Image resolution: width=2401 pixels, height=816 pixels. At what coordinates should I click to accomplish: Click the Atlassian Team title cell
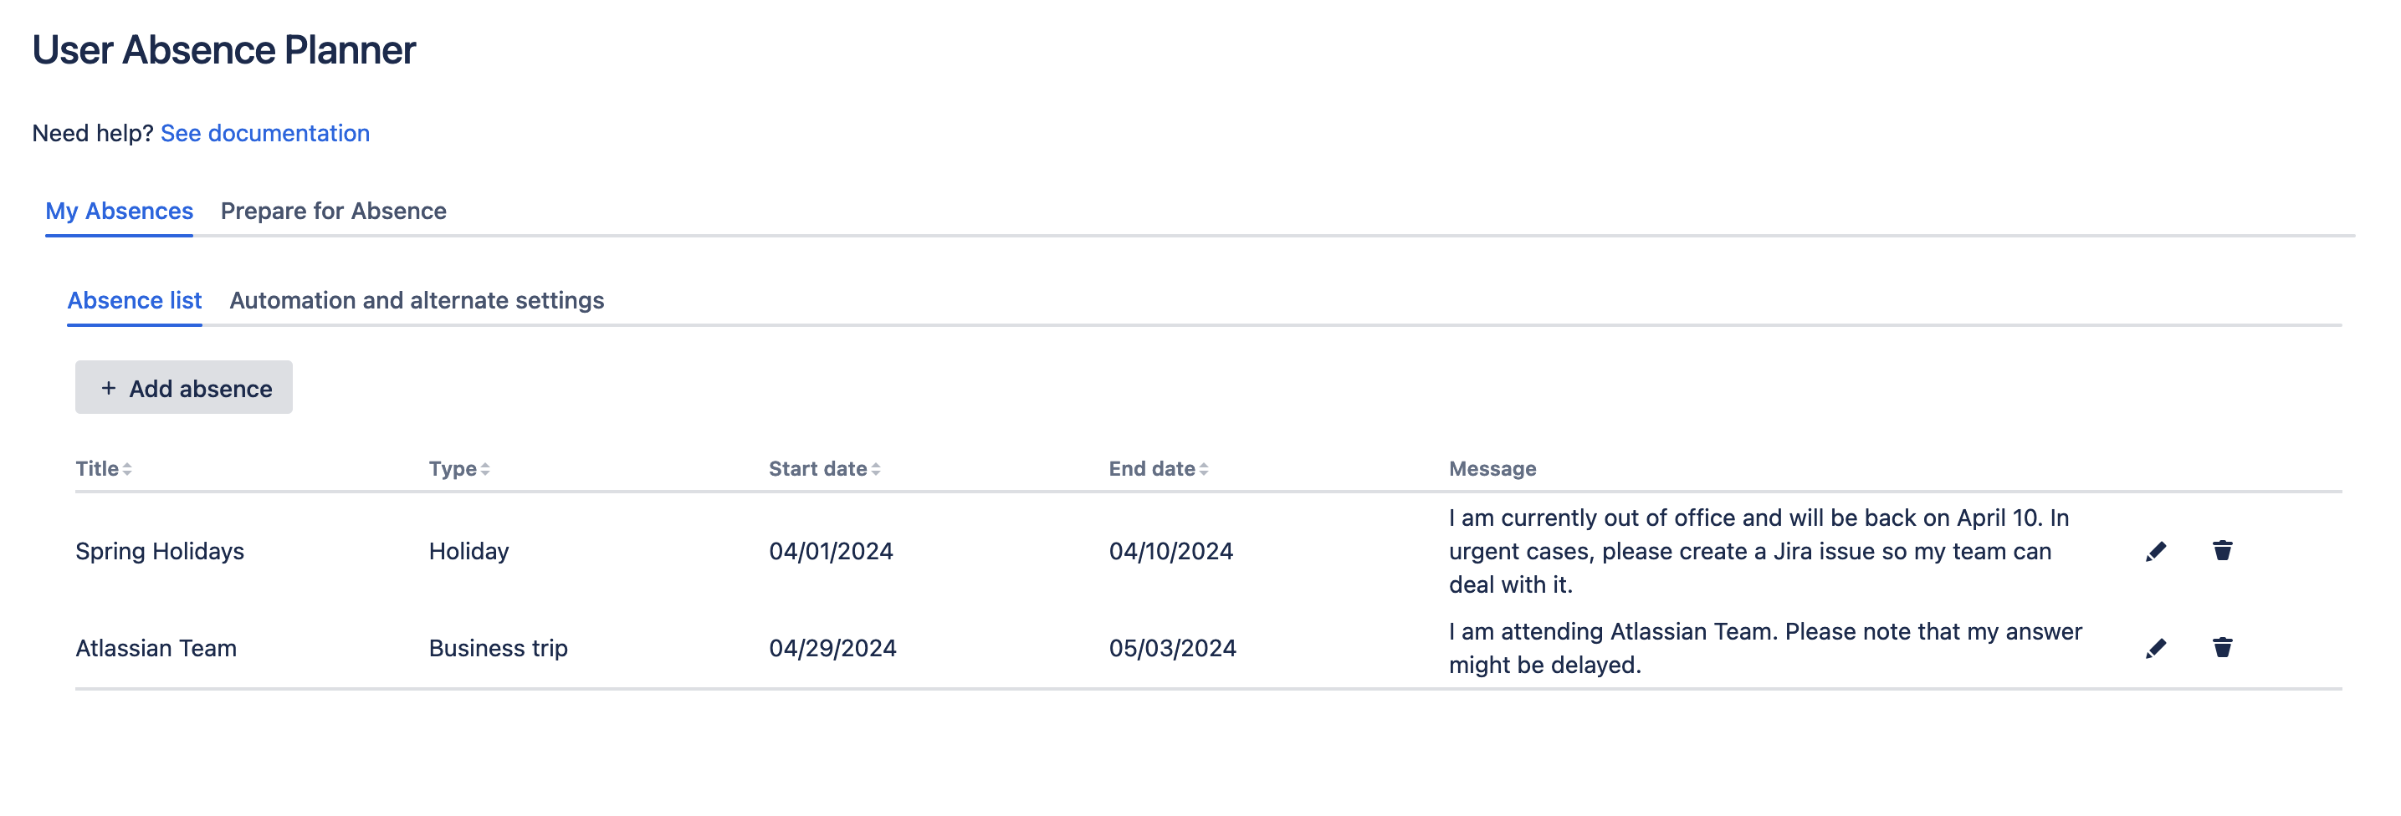(156, 648)
